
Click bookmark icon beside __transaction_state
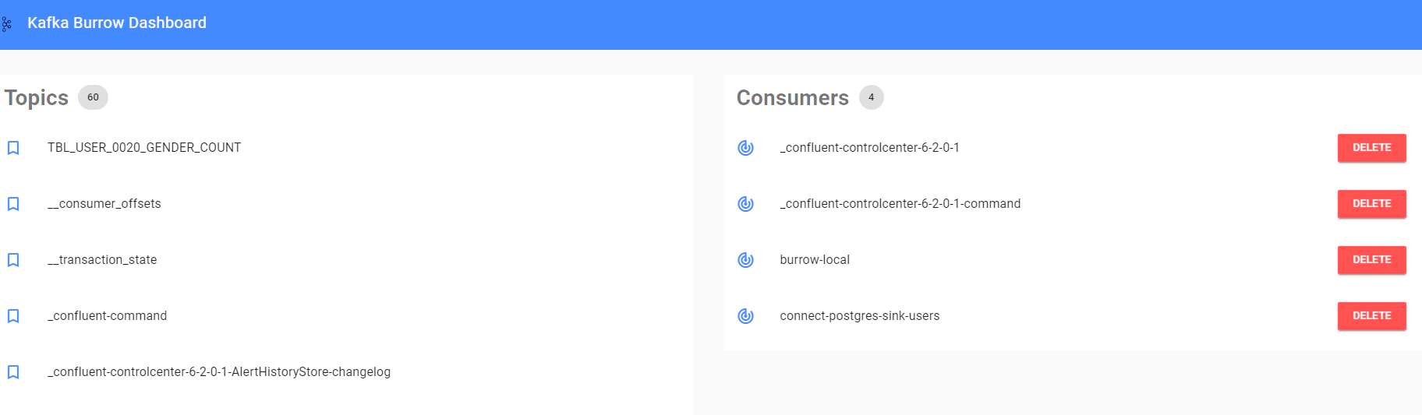pos(13,260)
